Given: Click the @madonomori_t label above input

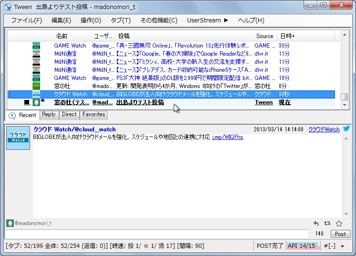Looking at the screenshot, I should [33, 223].
